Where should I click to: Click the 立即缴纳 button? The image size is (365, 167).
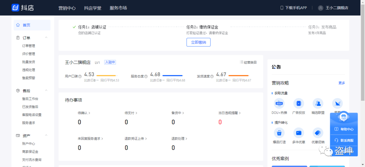coord(198,42)
